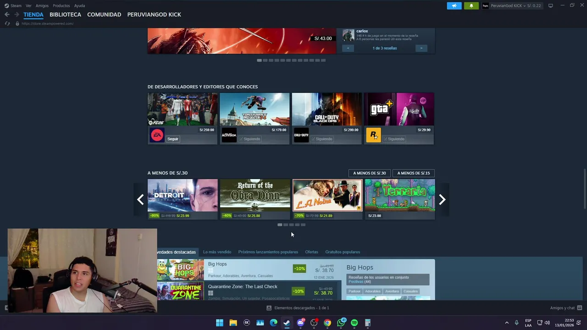Viewport: 587px width, 330px height.
Task: Open the Ayuda menu
Action: [x=79, y=5]
